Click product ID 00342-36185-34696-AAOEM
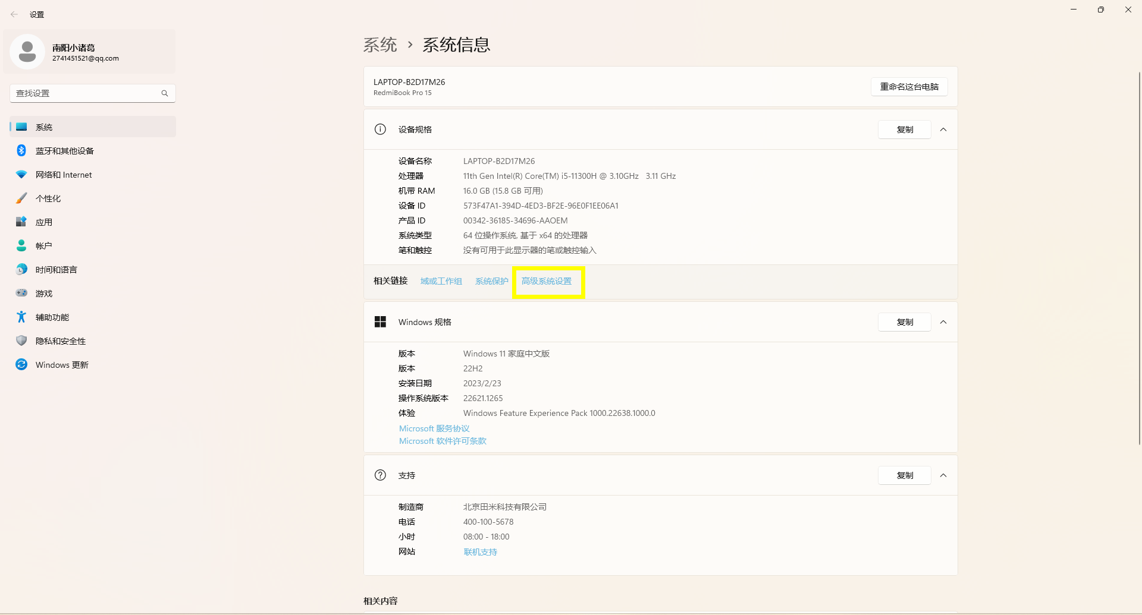This screenshot has width=1142, height=615. tap(516, 220)
